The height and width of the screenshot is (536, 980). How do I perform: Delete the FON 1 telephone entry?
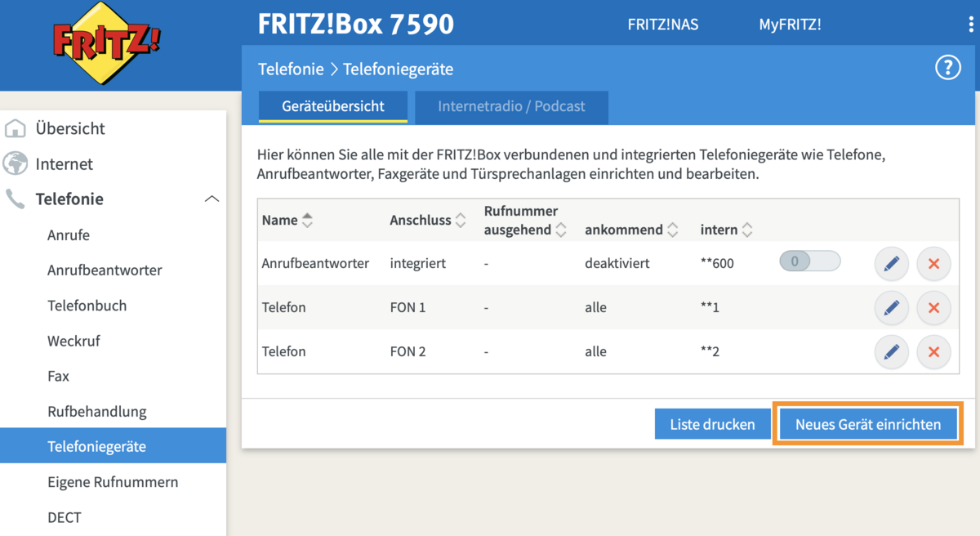point(933,308)
